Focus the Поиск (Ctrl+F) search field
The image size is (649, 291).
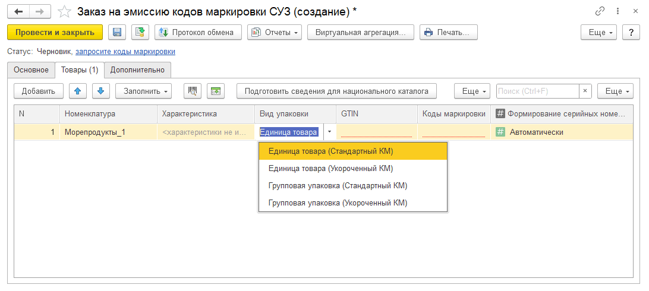point(537,91)
